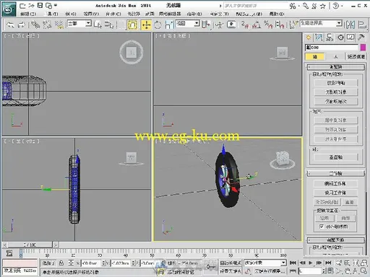Click the Align tool icon
Screen dimensions: 370x277
362,25
